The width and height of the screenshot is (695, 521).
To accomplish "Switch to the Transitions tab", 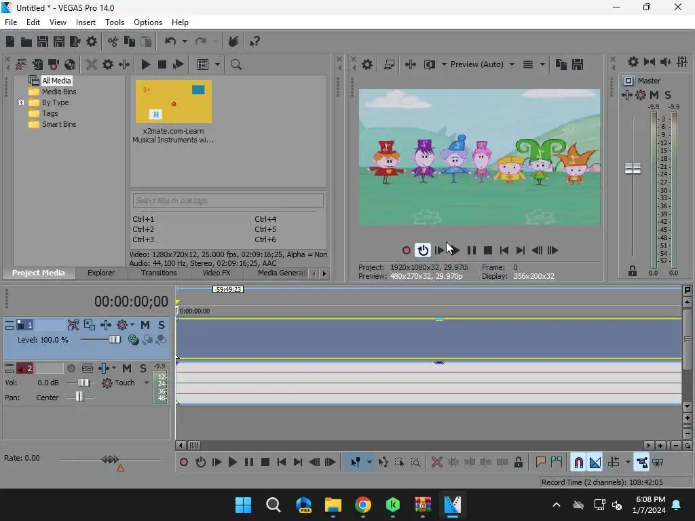I will pos(159,273).
